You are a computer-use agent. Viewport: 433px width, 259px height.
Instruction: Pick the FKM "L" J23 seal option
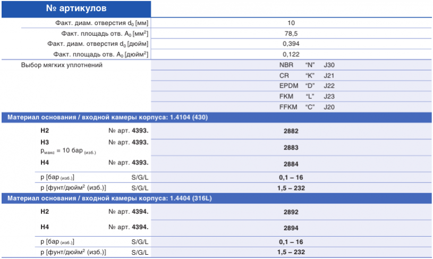click(291, 96)
